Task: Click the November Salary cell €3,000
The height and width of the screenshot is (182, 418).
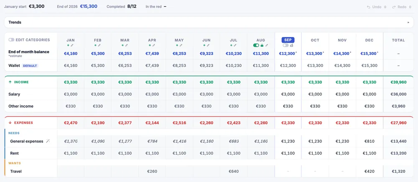Action: click(x=342, y=94)
